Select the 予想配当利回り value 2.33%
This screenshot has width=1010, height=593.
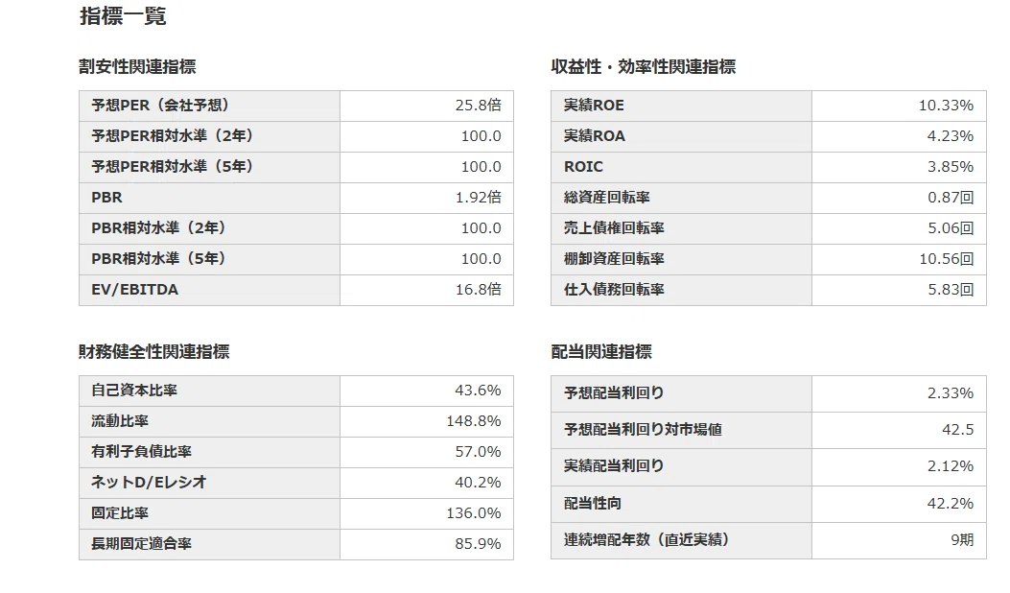tap(951, 393)
